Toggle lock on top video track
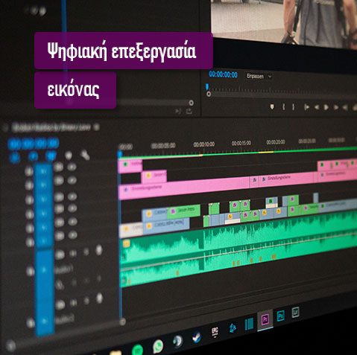357x355 pixels. (29, 171)
